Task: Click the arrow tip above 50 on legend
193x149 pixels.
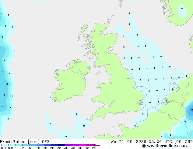Action: [96, 145]
